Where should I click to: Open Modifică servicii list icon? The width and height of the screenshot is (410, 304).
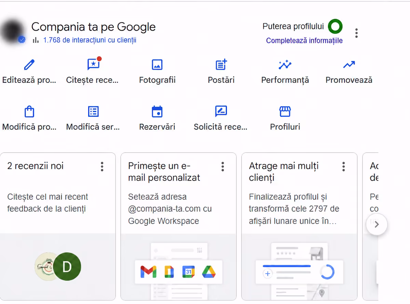pyautogui.click(x=93, y=111)
